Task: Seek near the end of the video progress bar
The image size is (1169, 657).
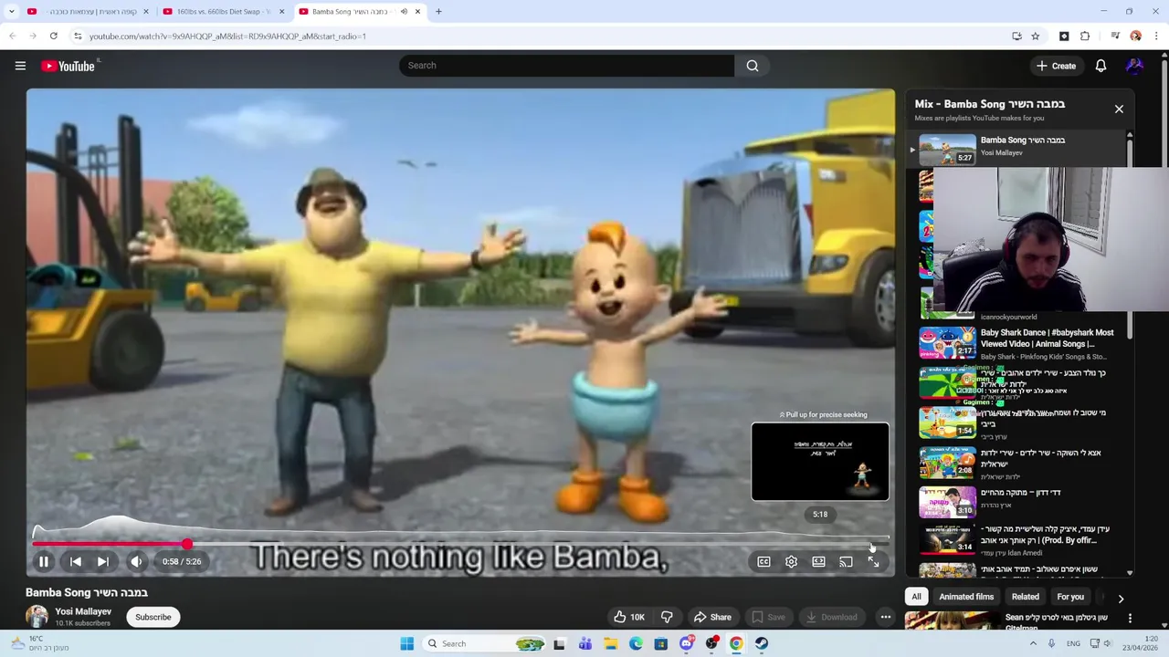Action: pos(872,545)
